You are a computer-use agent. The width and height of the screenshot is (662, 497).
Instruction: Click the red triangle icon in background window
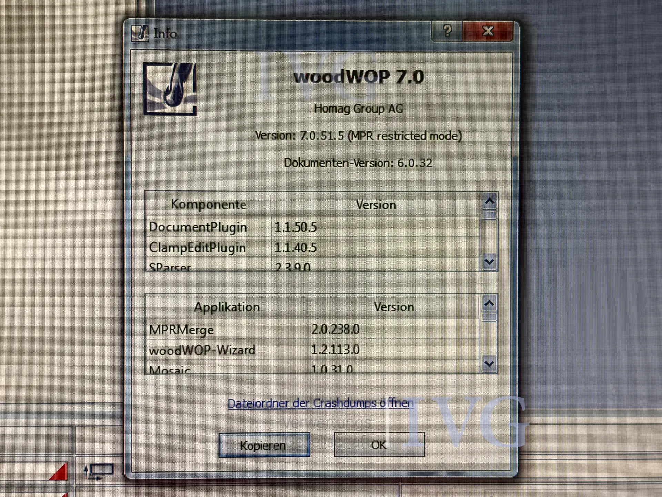click(x=59, y=471)
